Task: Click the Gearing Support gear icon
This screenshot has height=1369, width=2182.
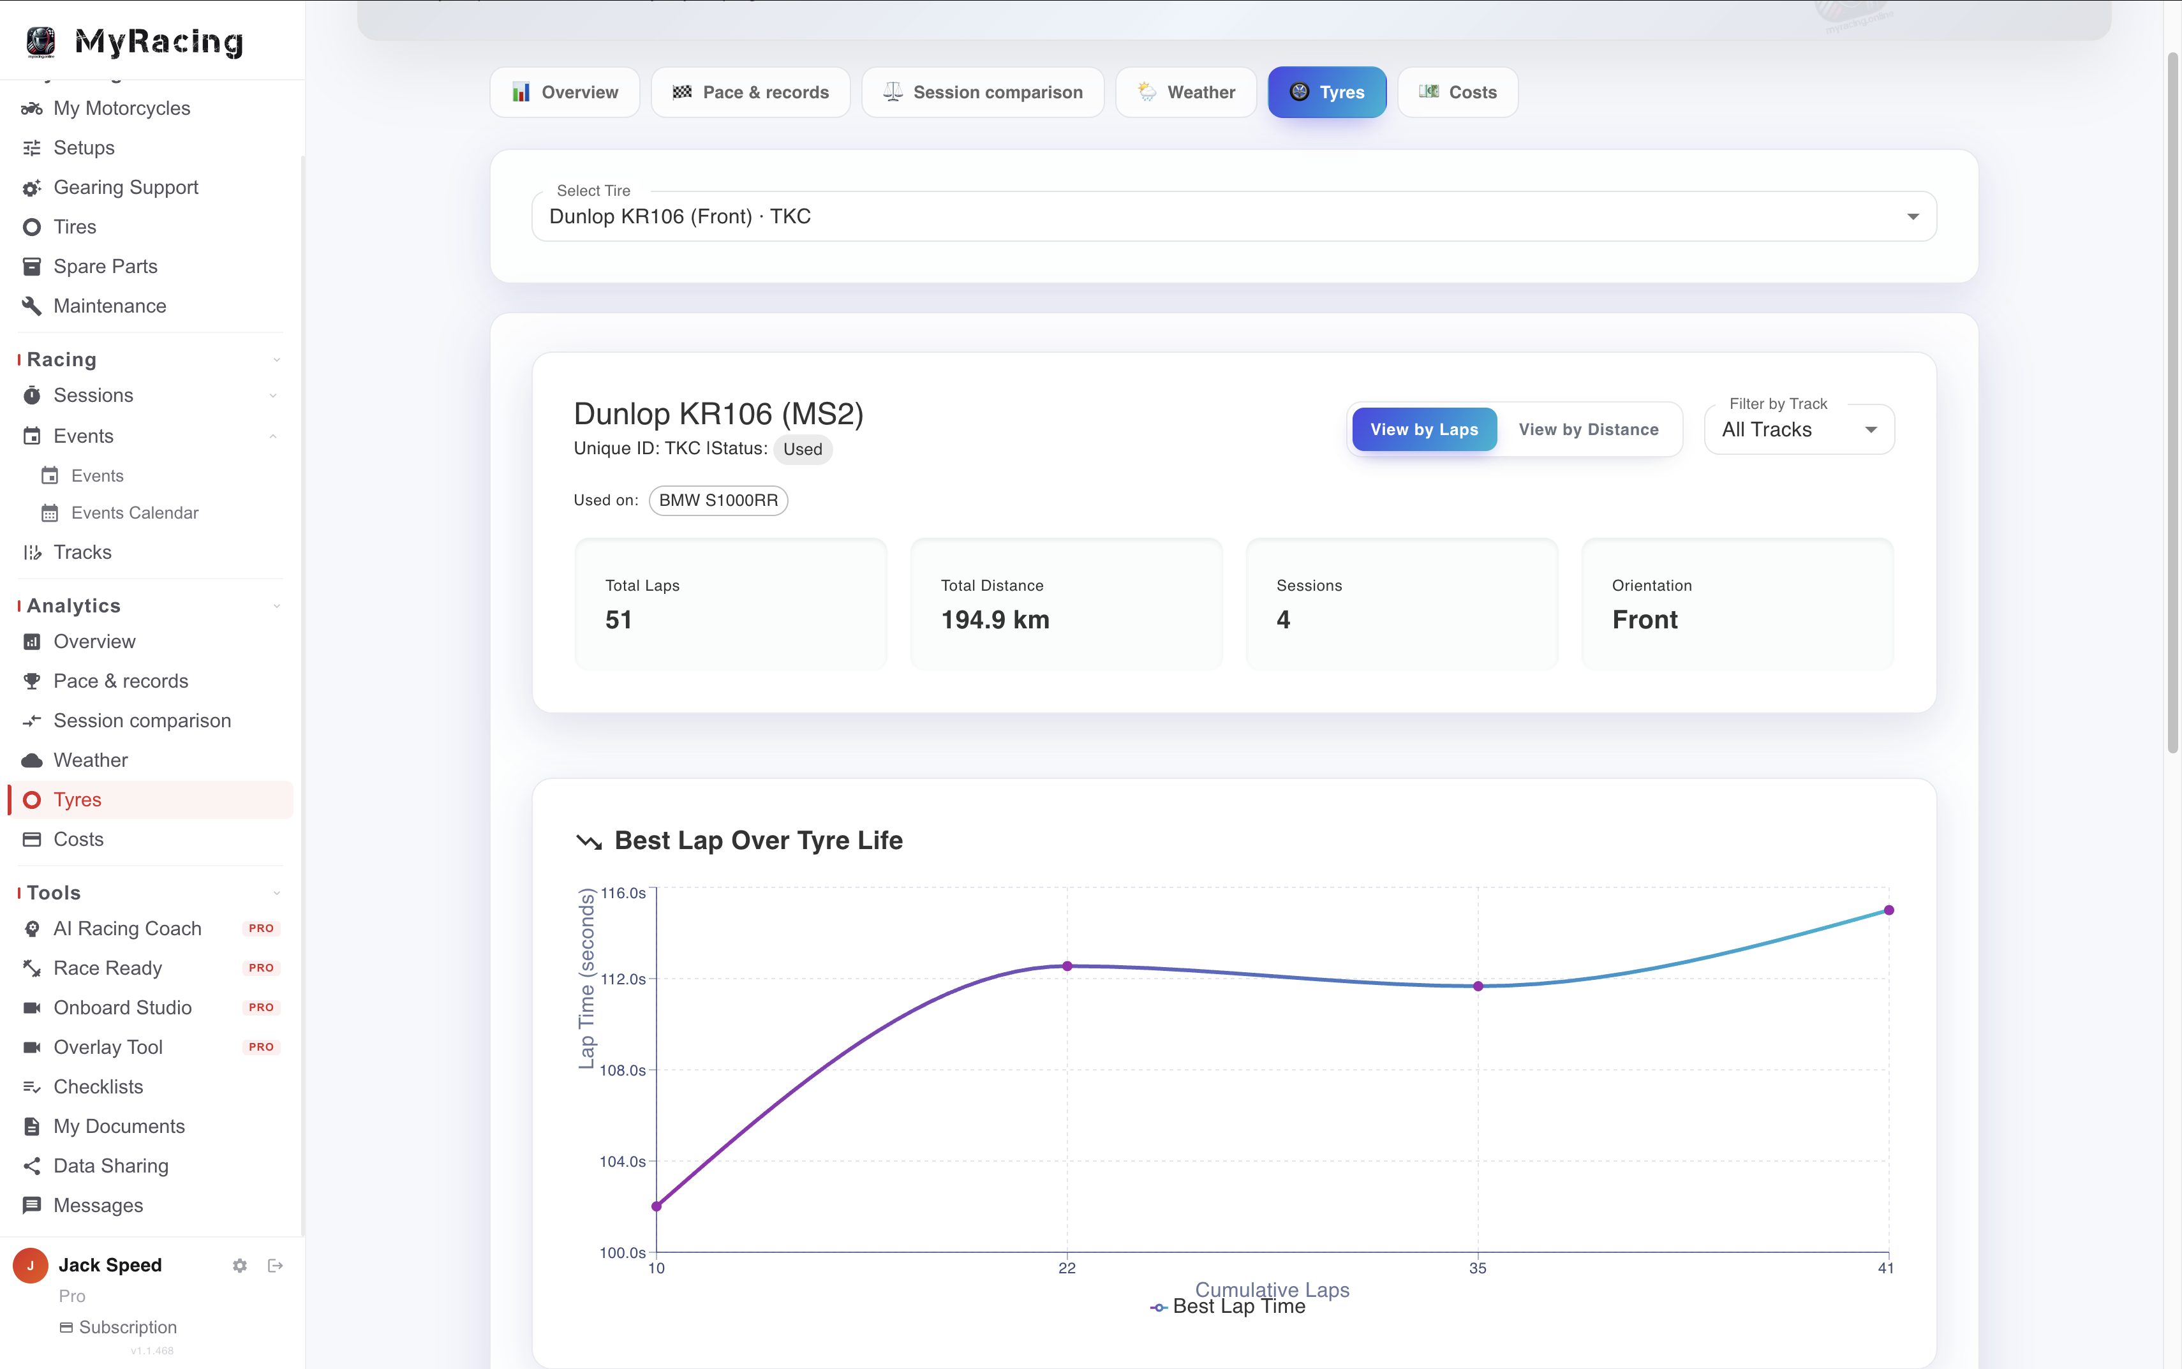Action: [x=32, y=188]
